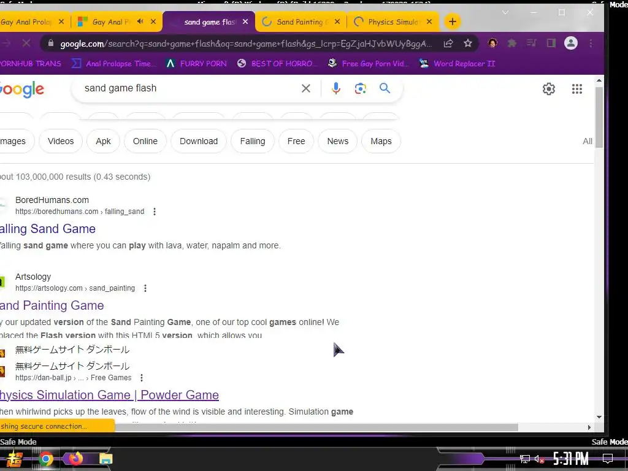Image resolution: width=628 pixels, height=471 pixels.
Task: Switch to the Sand Painting tab
Action: coord(302,22)
